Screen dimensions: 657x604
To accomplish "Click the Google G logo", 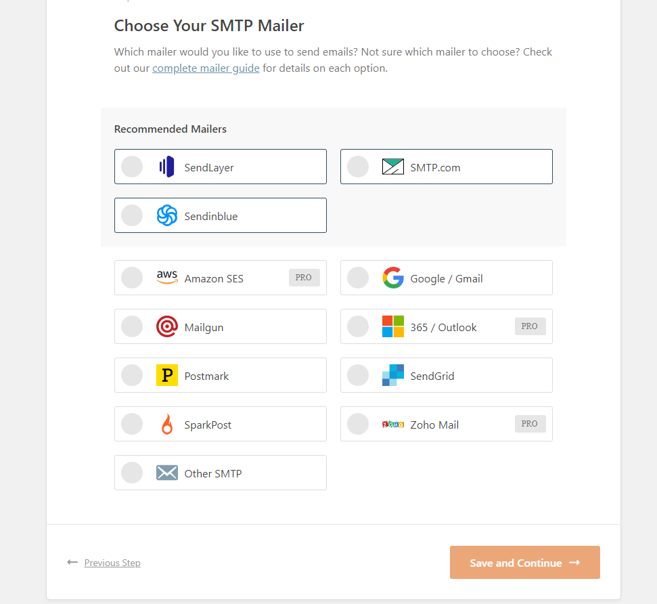I will 393,277.
